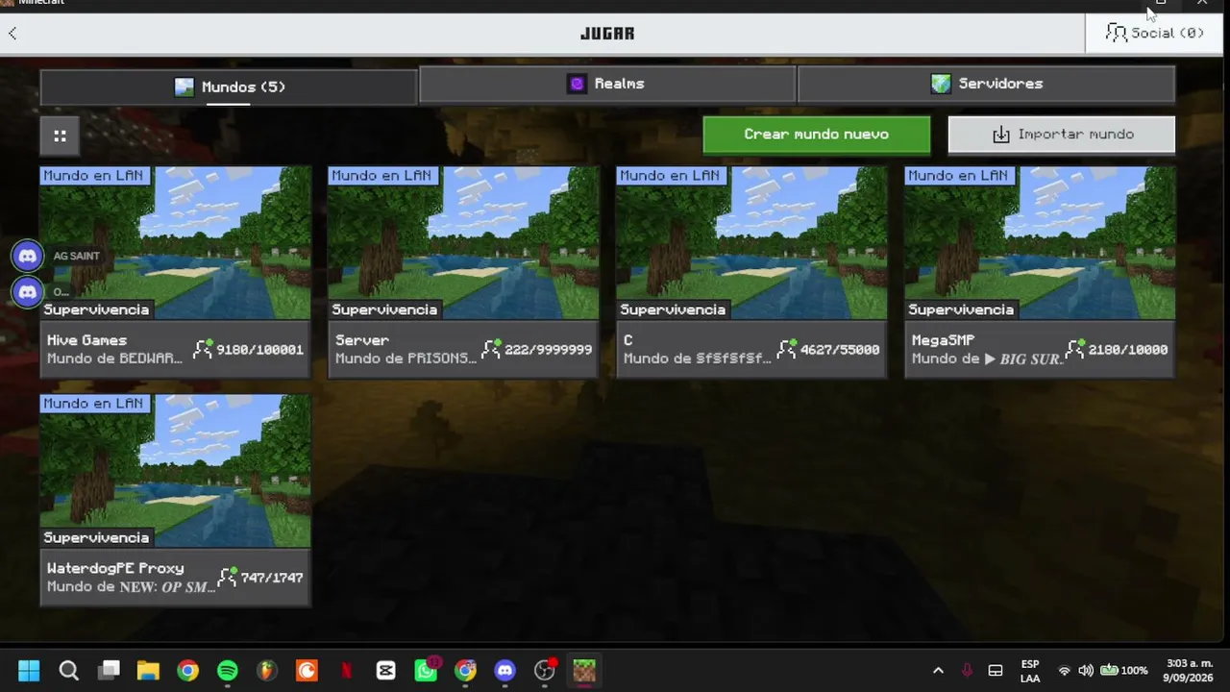Click player count 2180/10000
The width and height of the screenshot is (1230, 692).
tap(1128, 350)
